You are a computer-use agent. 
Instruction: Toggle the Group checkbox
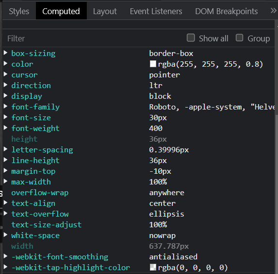pos(239,38)
